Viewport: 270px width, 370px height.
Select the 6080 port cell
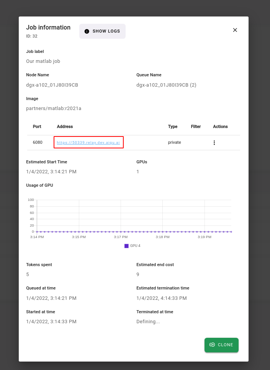(38, 143)
